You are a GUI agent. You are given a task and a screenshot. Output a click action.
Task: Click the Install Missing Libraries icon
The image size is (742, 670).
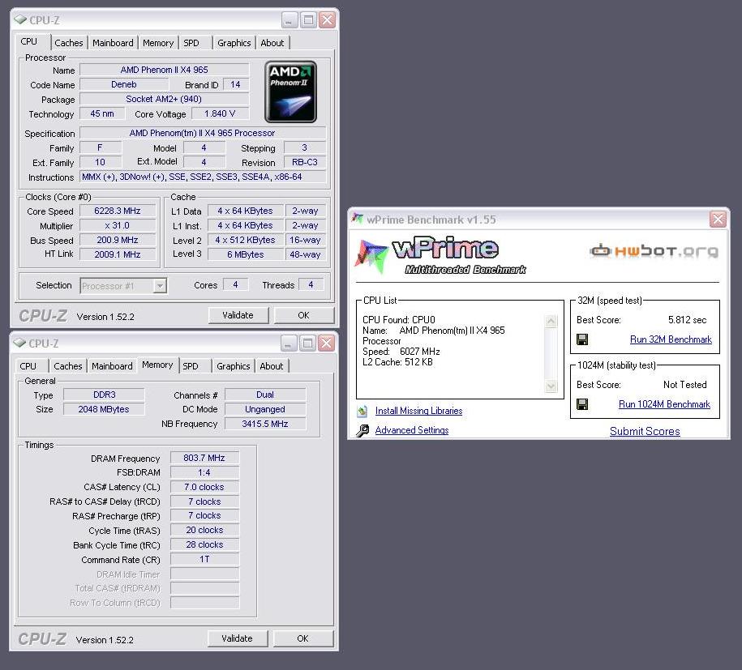coord(362,411)
